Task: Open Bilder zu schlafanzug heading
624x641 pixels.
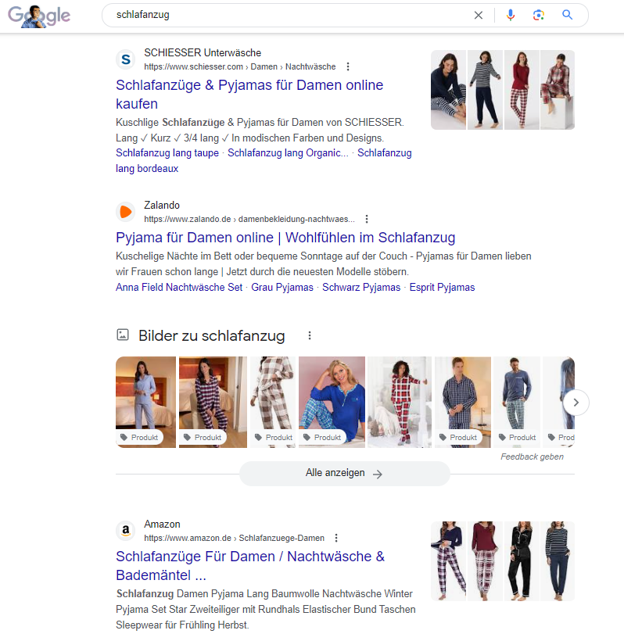Action: click(211, 335)
